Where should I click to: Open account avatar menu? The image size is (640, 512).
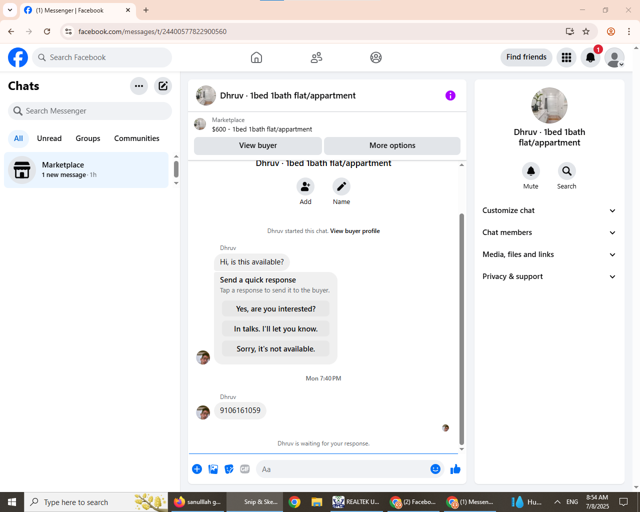pos(614,57)
